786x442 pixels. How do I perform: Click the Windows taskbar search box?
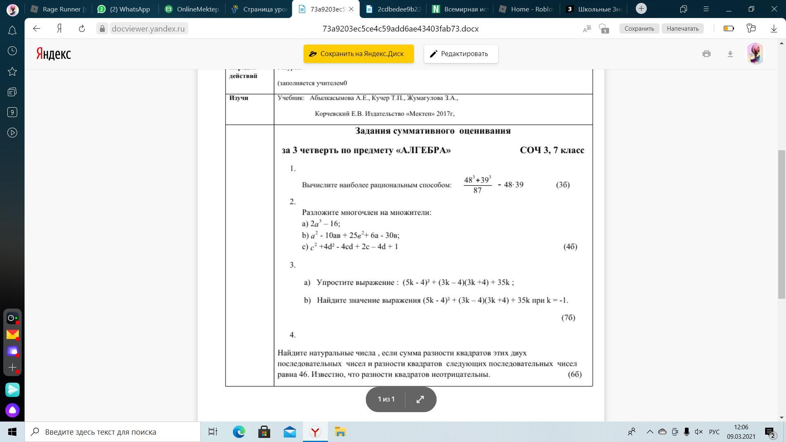pos(113,432)
